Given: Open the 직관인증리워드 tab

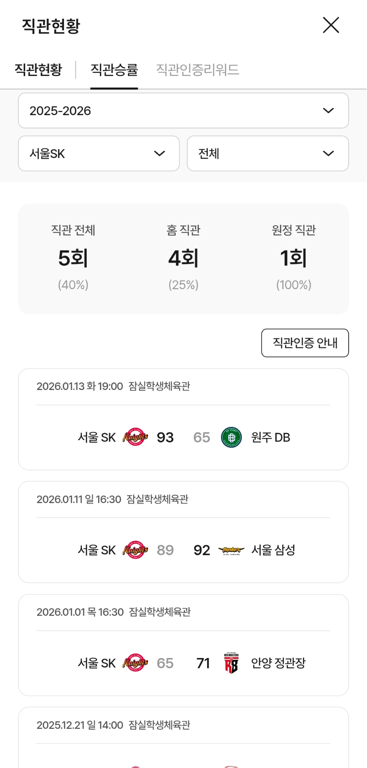Looking at the screenshot, I should 197,70.
